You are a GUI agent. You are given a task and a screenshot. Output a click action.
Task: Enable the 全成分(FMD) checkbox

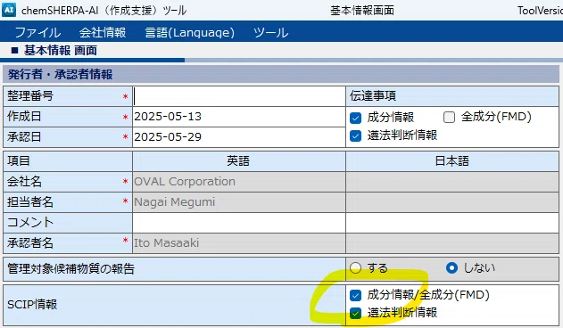pyautogui.click(x=449, y=117)
